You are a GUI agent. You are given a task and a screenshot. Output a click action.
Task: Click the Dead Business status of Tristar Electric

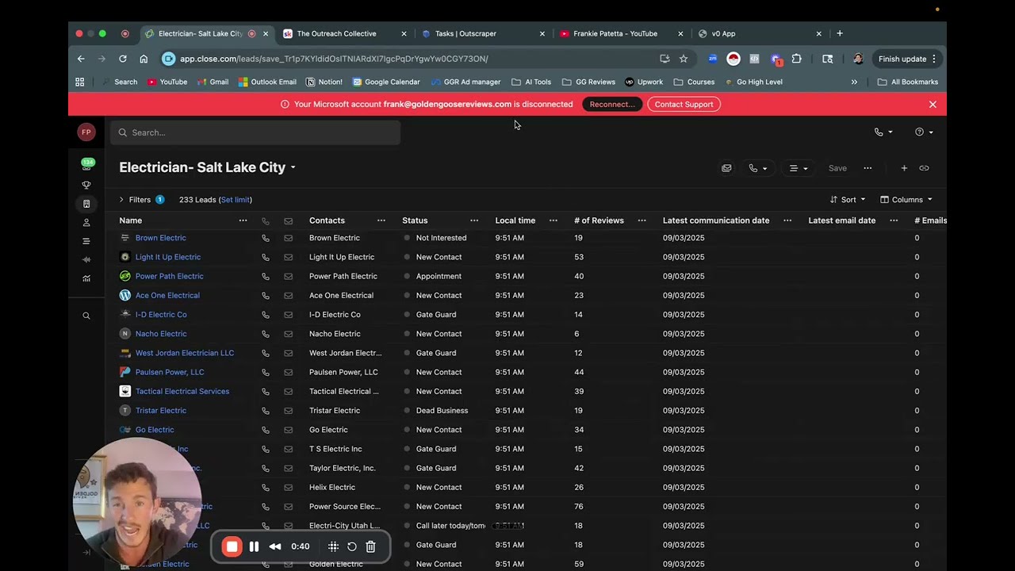[442, 411]
